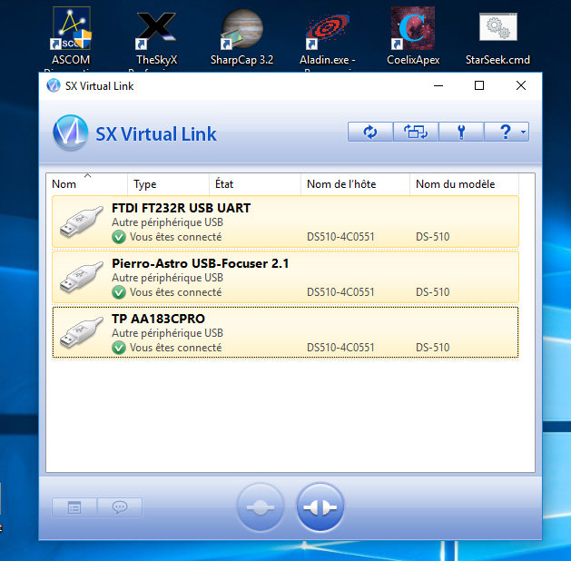Click the Nom de l'hôte column header
The height and width of the screenshot is (561, 571).
click(356, 184)
